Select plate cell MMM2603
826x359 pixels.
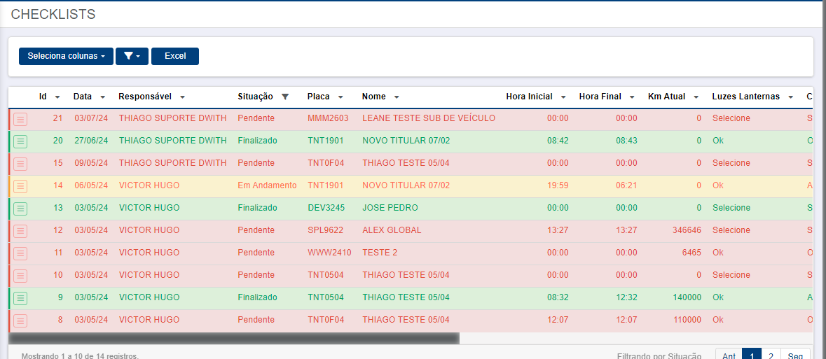pyautogui.click(x=328, y=118)
